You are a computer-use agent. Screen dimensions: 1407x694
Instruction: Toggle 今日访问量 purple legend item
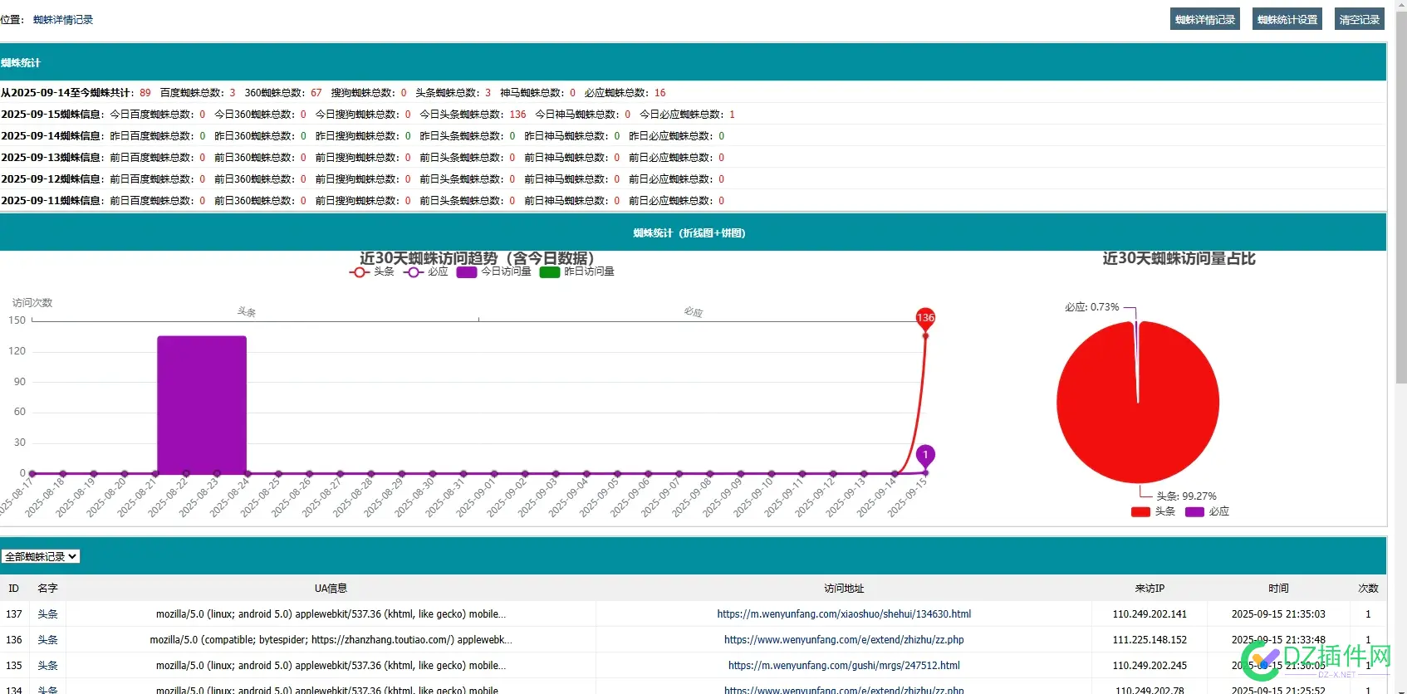click(x=494, y=271)
